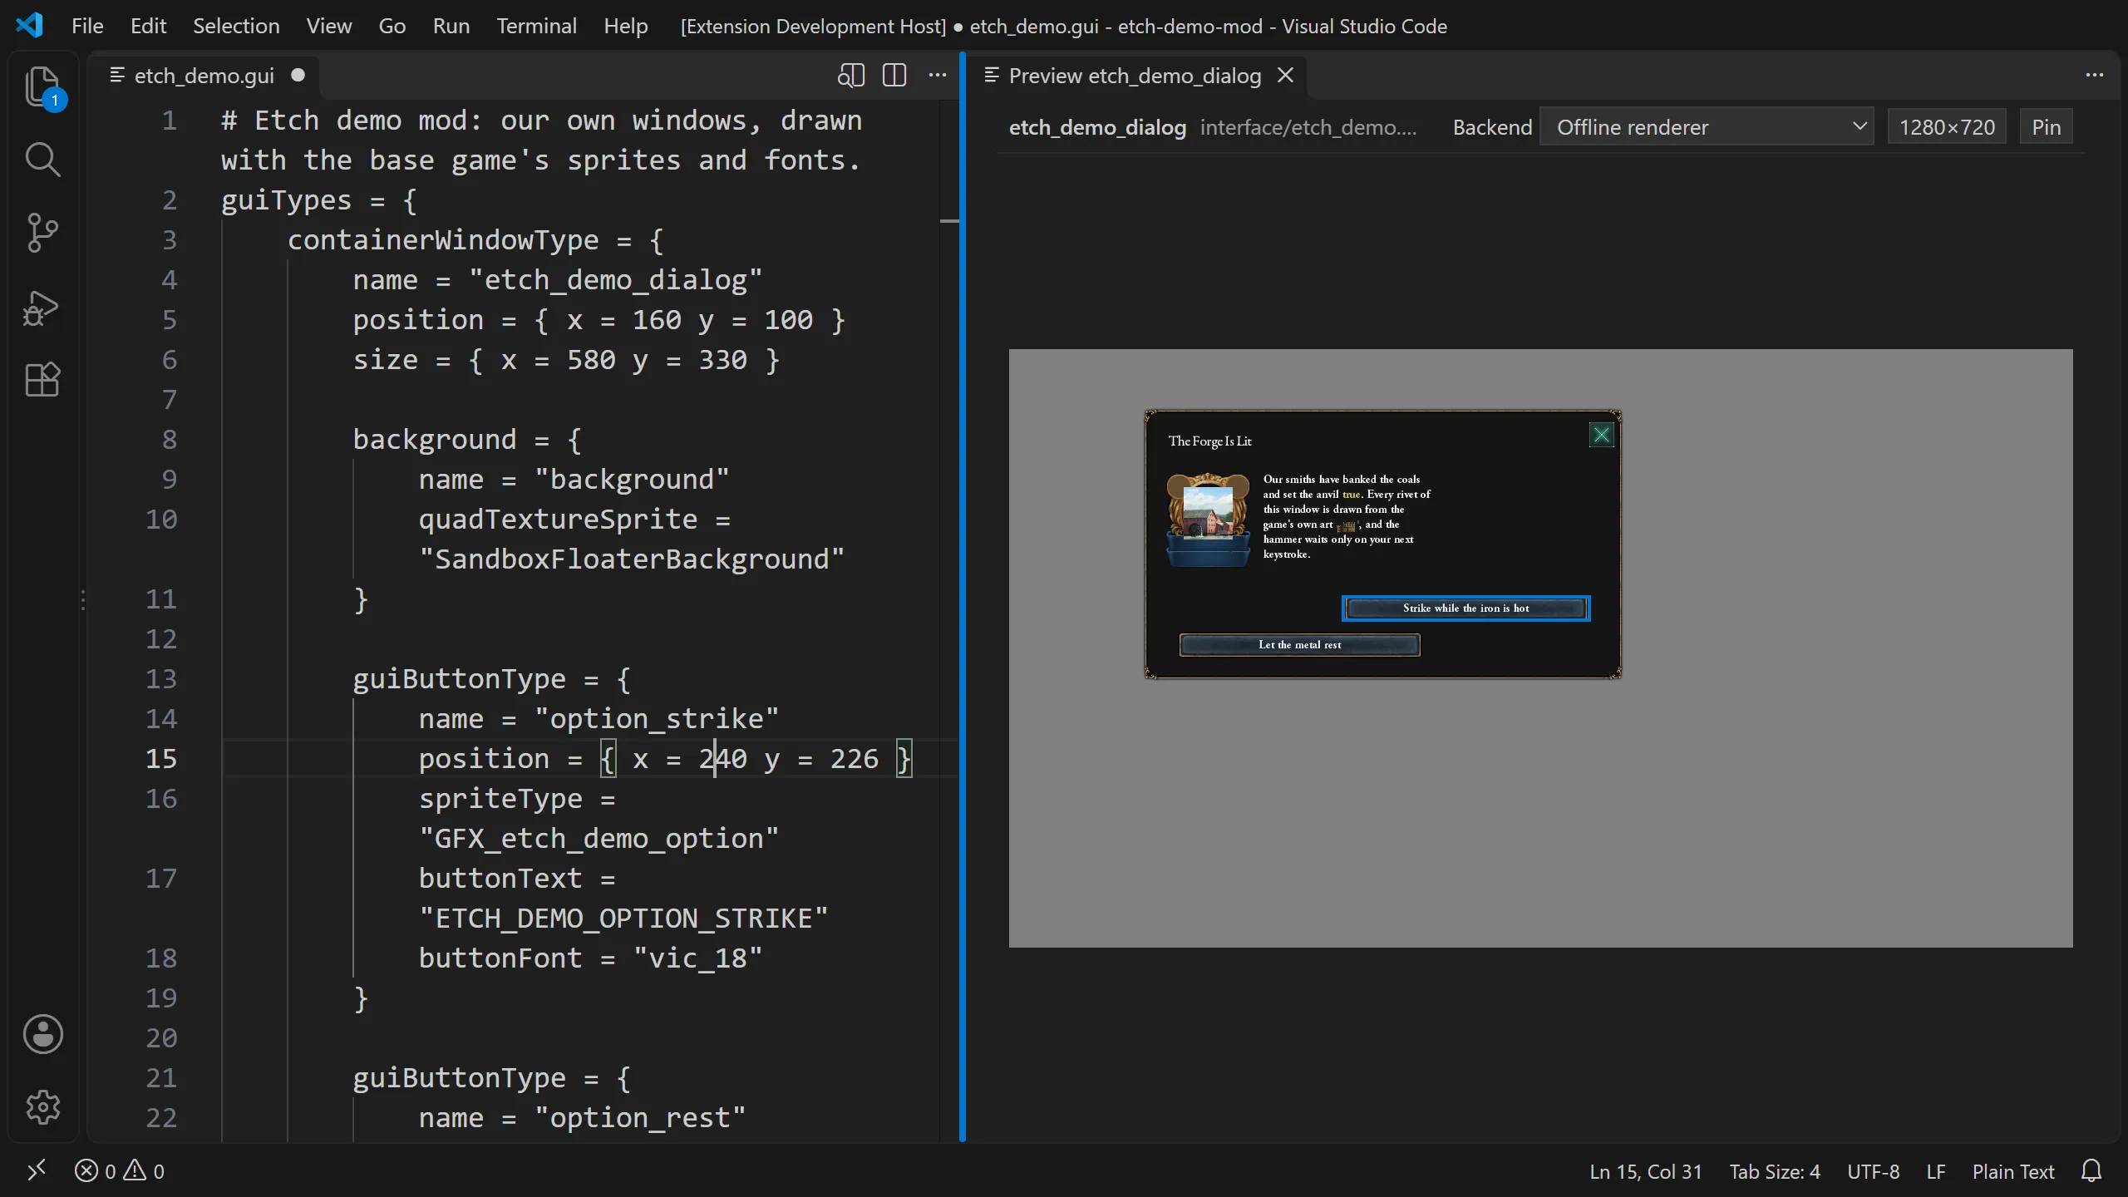2128x1197 pixels.
Task: Open the File menu
Action: [87, 26]
